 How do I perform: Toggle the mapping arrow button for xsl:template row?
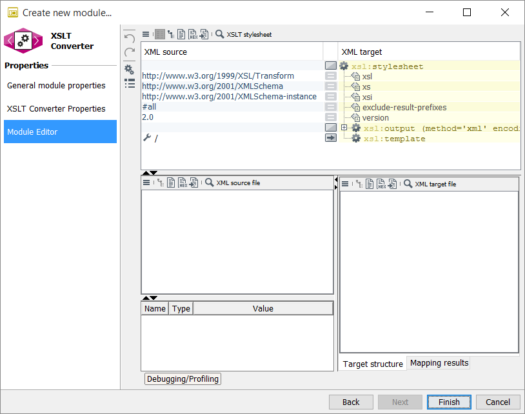point(331,138)
